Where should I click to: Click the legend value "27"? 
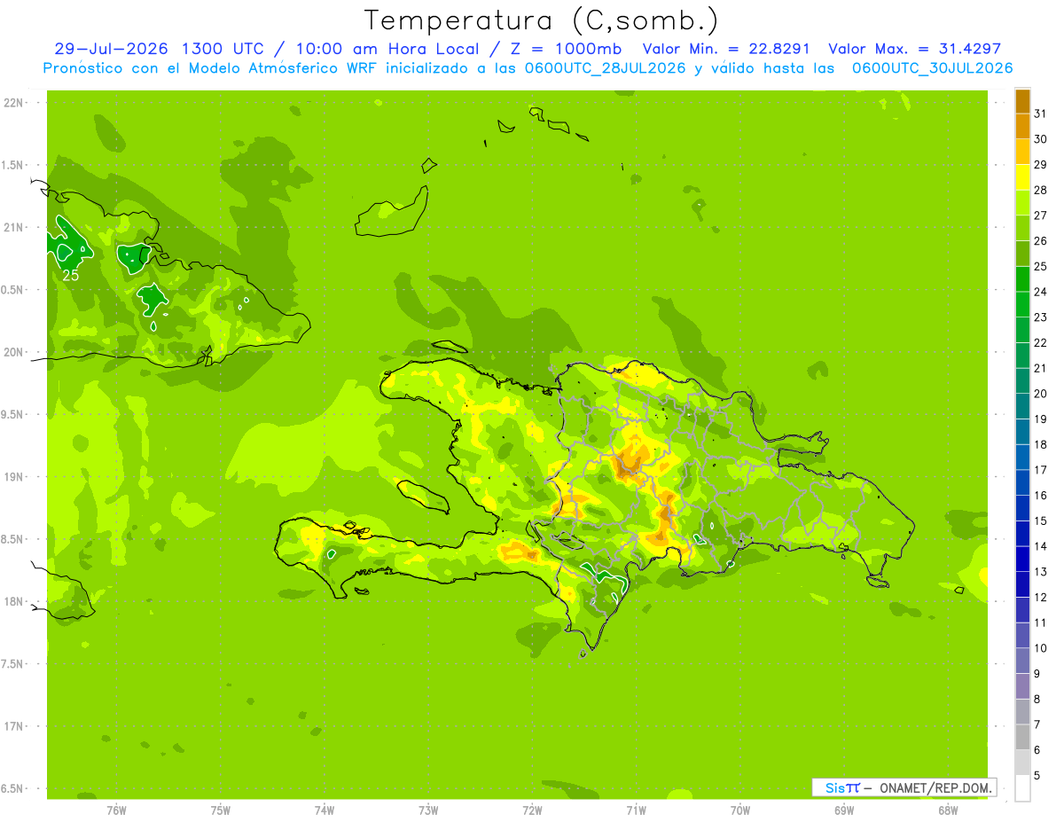pos(1040,215)
